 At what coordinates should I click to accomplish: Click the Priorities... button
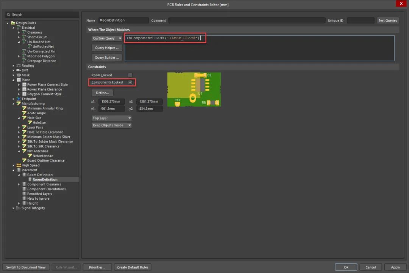(x=97, y=267)
